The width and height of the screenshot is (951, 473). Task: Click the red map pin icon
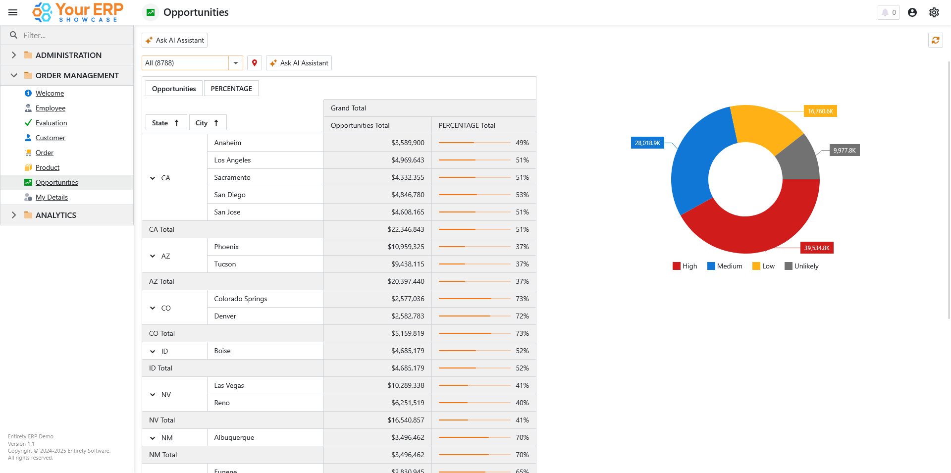click(255, 63)
